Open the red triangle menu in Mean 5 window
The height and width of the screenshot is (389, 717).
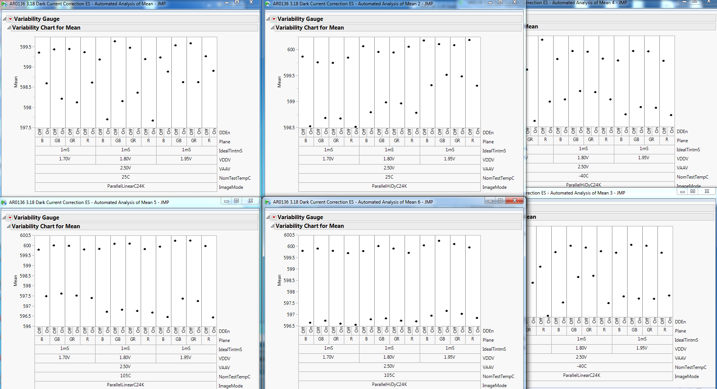tap(10, 217)
